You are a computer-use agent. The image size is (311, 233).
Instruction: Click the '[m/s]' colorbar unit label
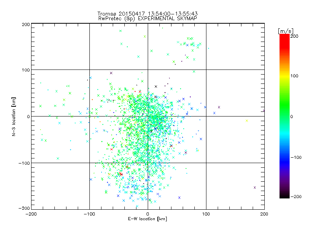tap(286, 31)
